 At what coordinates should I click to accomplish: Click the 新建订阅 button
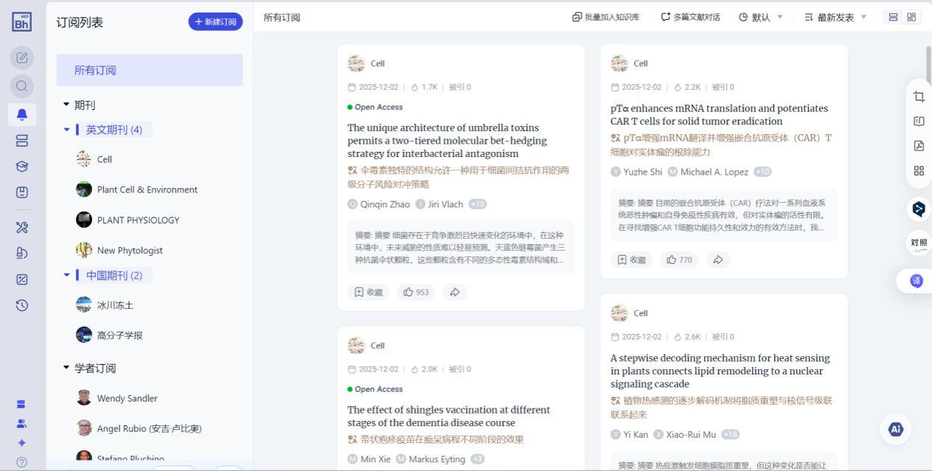215,21
